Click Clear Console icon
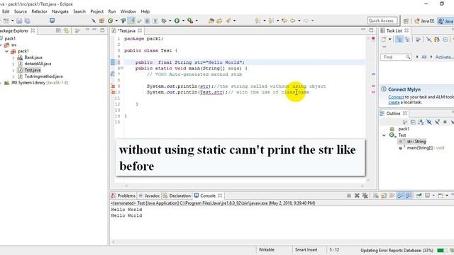 click(x=376, y=195)
